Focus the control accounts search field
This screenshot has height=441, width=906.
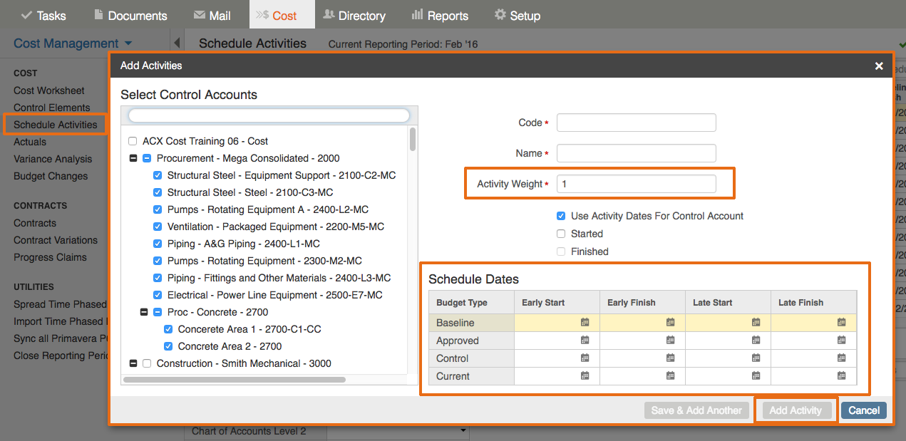pyautogui.click(x=269, y=115)
